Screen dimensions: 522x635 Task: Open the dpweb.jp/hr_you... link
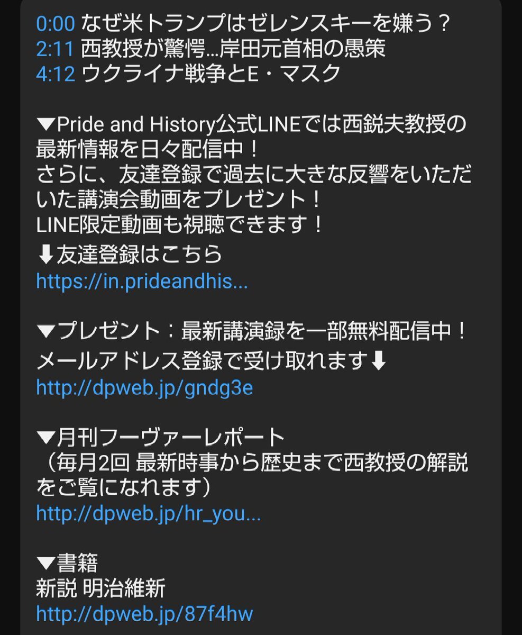pos(148,513)
